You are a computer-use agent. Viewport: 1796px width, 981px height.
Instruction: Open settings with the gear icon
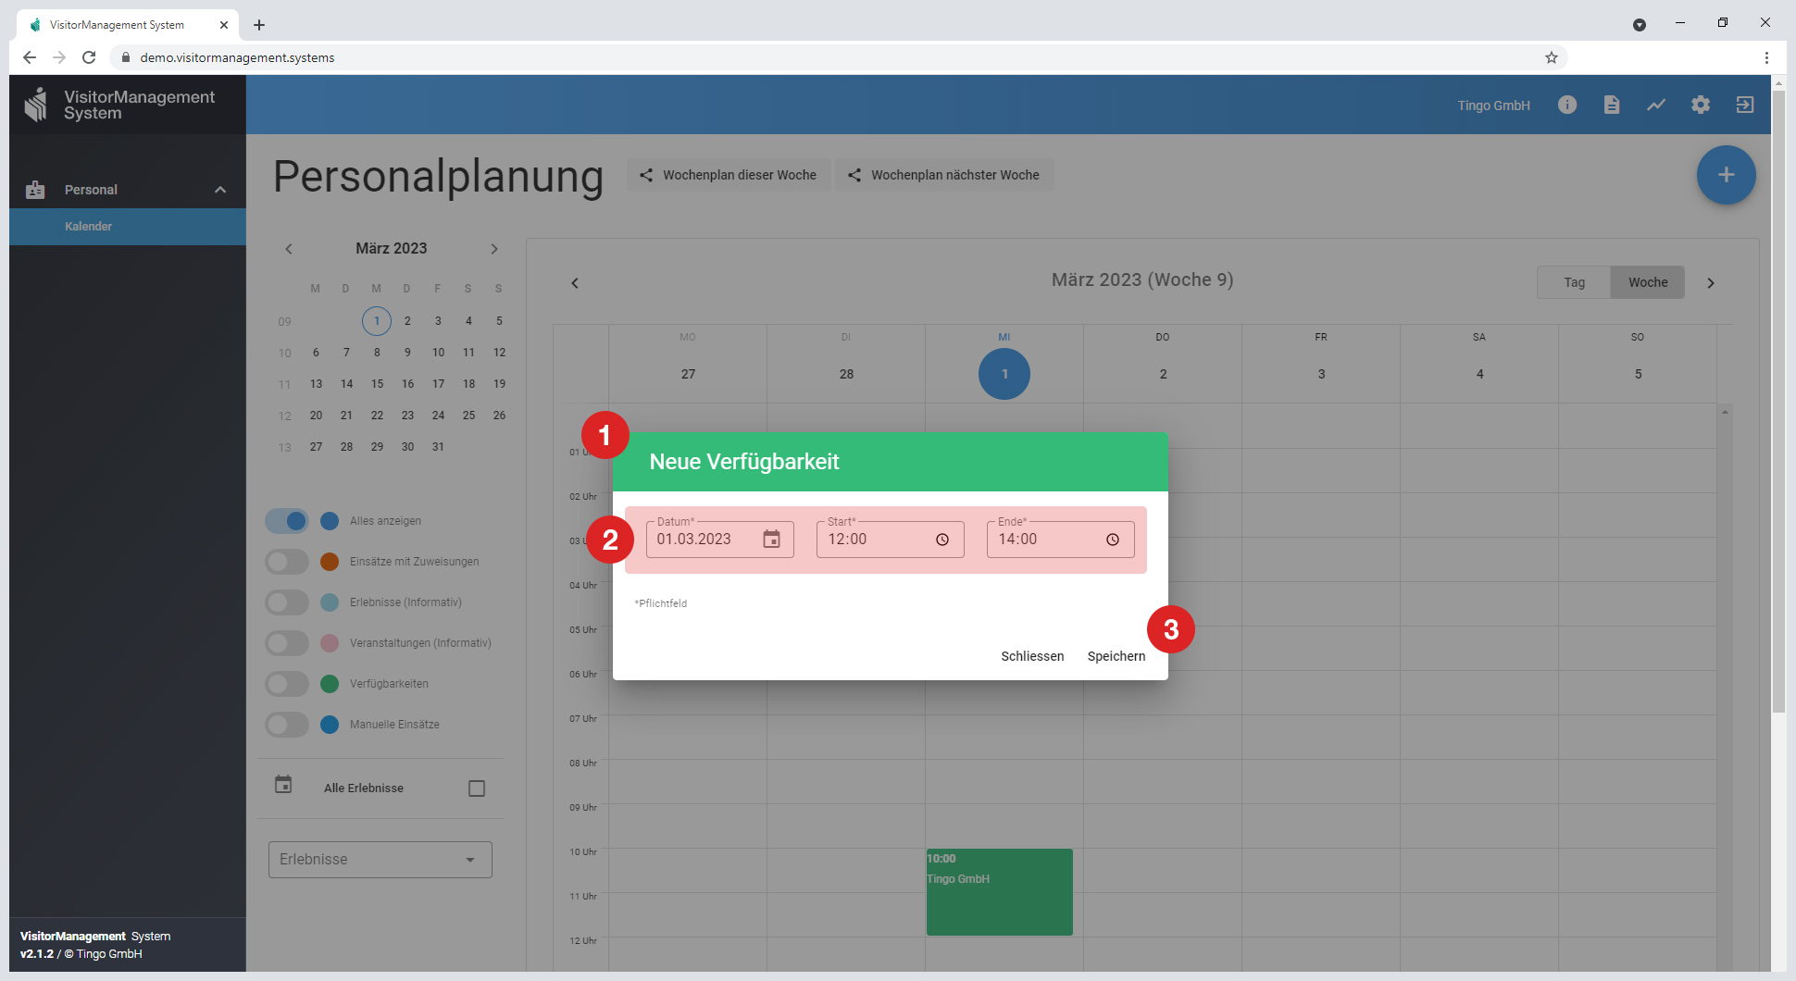[1700, 105]
